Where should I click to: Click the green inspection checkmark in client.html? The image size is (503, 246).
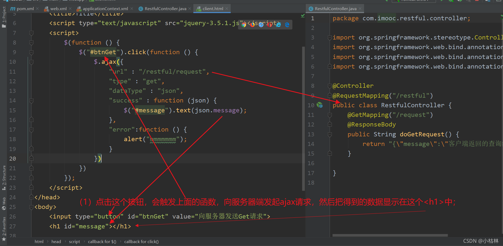point(303,16)
